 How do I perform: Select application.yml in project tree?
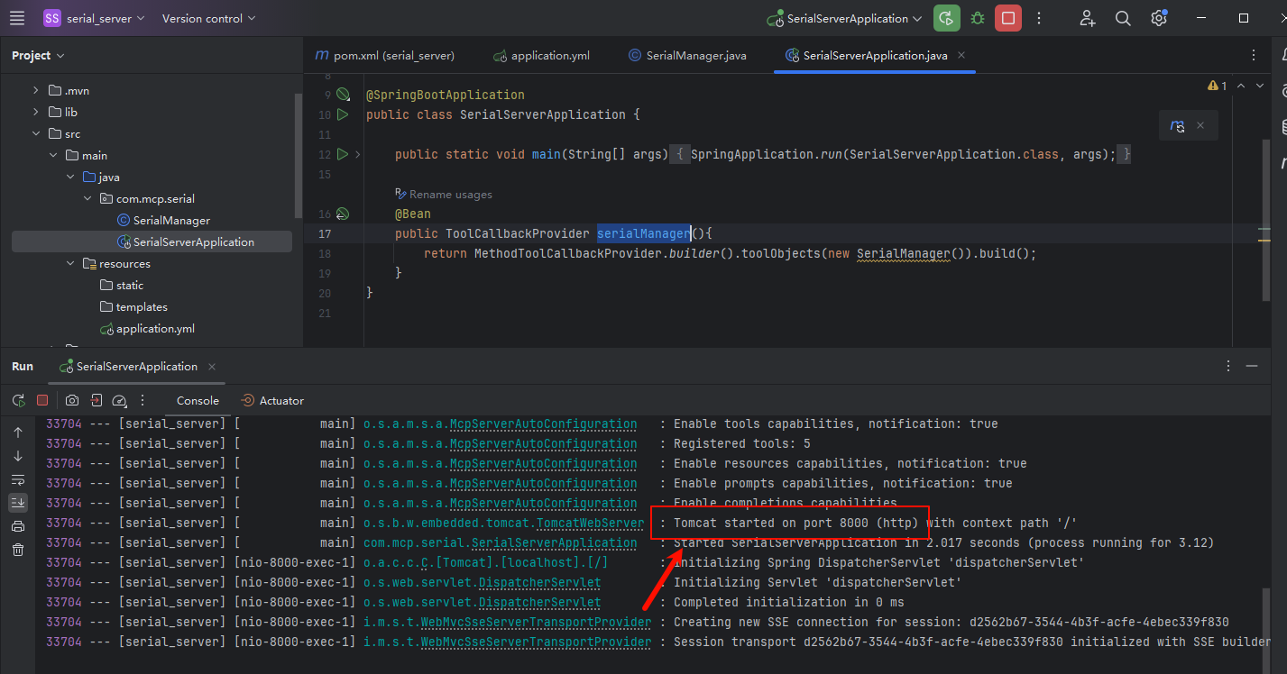(x=155, y=328)
